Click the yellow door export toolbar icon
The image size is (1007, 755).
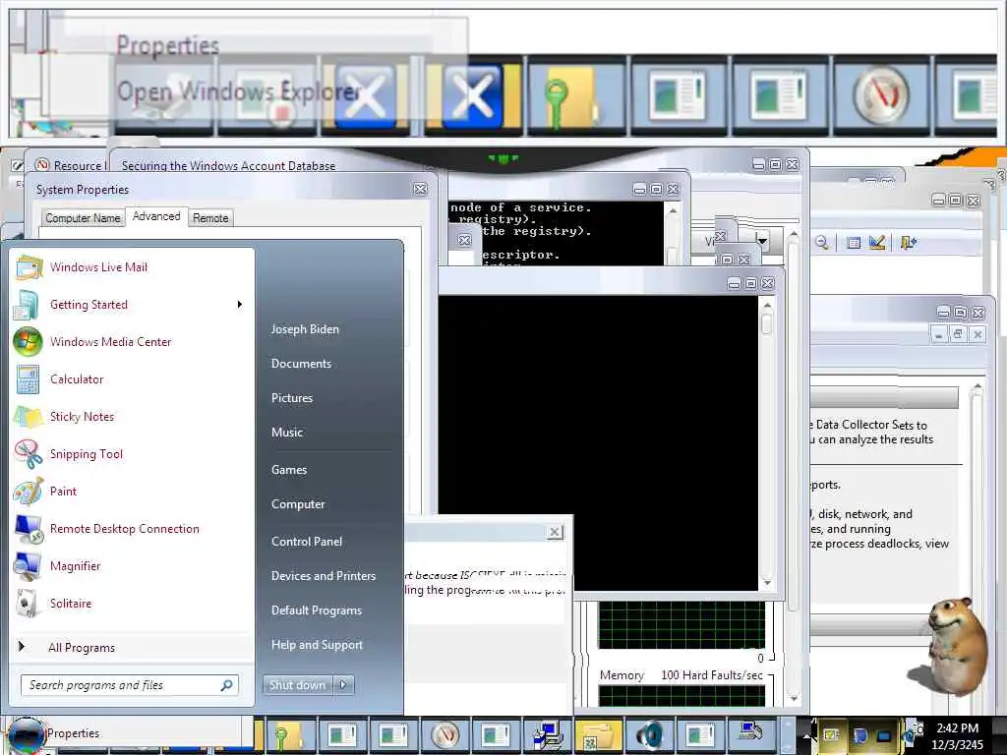tap(908, 242)
